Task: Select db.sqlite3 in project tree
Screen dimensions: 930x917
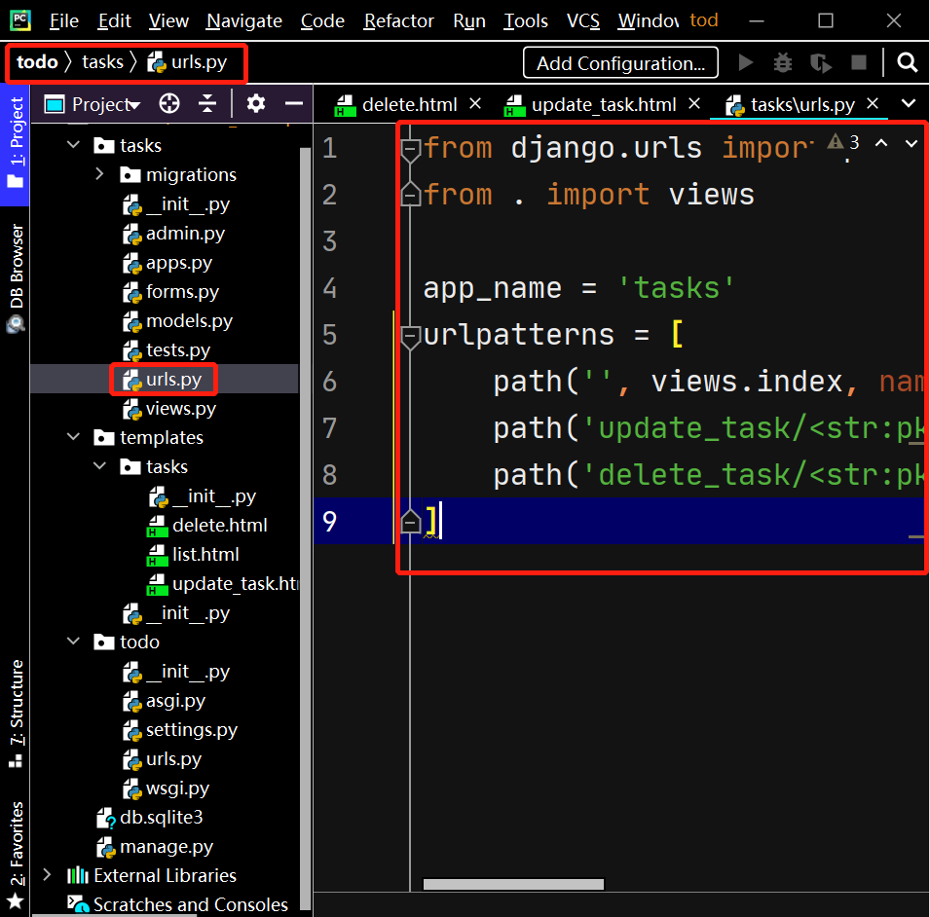Action: (149, 818)
